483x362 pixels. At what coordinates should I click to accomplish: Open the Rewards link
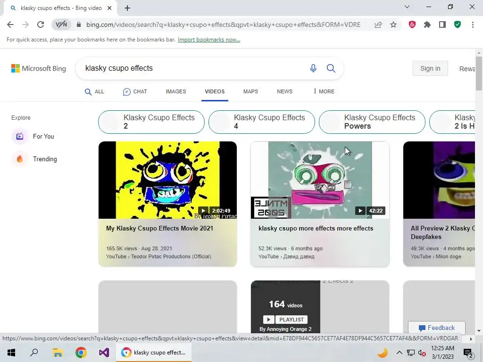tap(467, 69)
